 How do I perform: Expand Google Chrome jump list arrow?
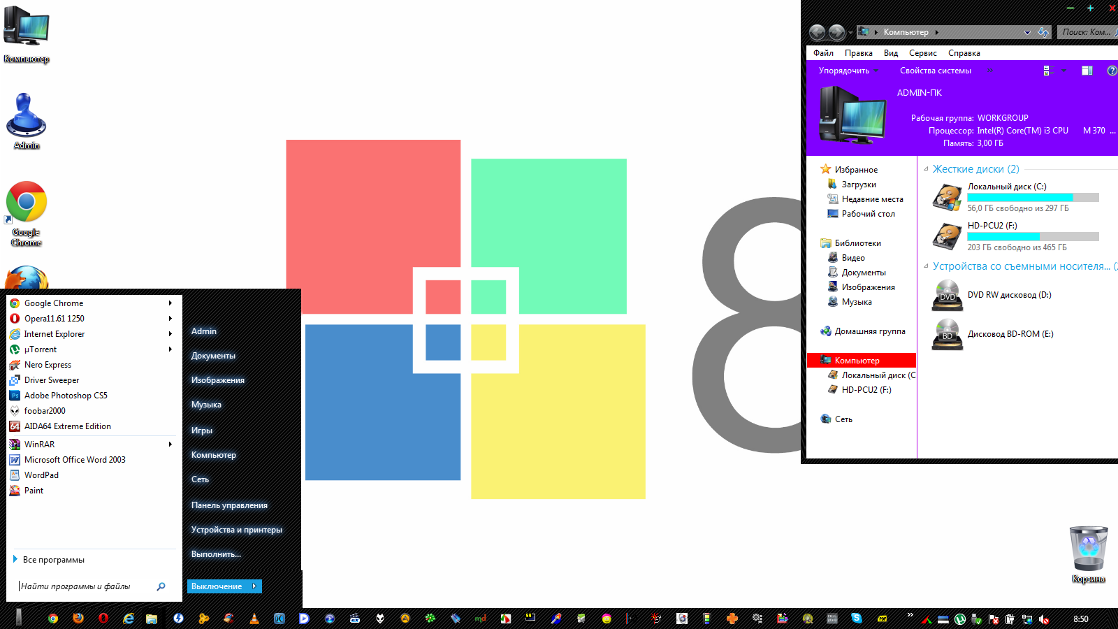pos(170,303)
